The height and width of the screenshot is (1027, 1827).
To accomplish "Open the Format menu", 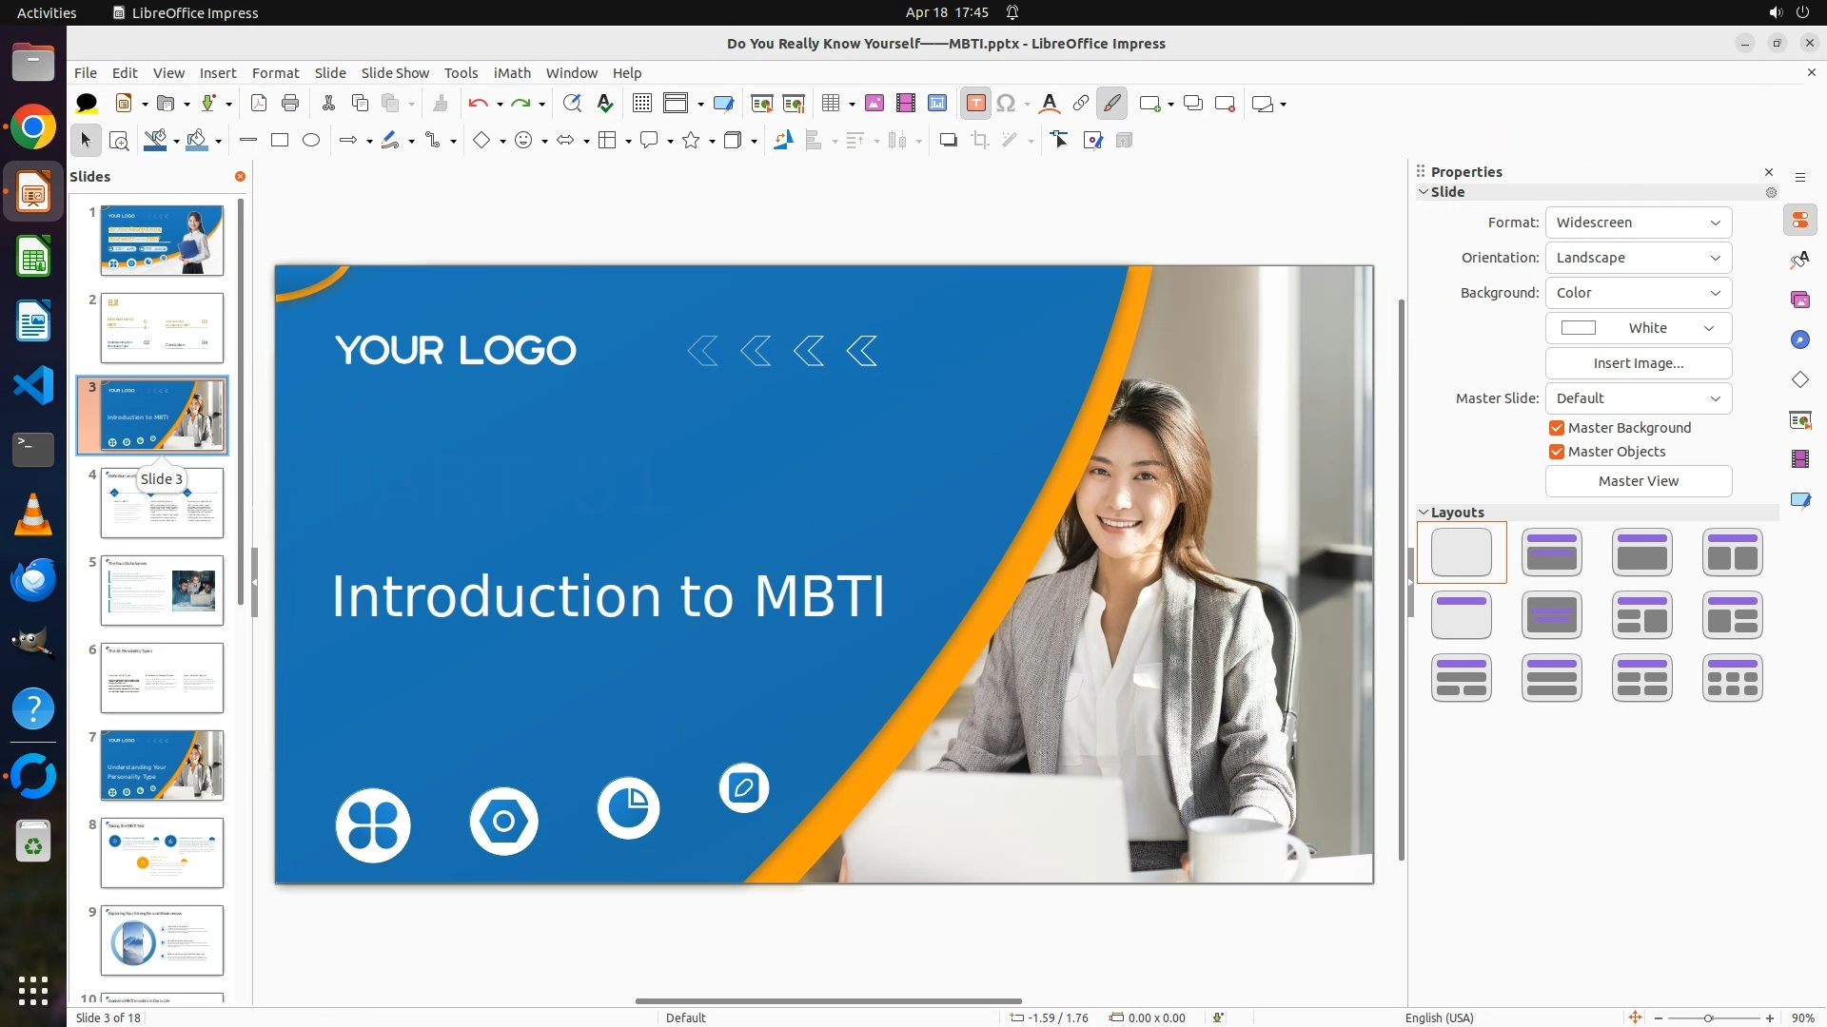I will click(275, 73).
